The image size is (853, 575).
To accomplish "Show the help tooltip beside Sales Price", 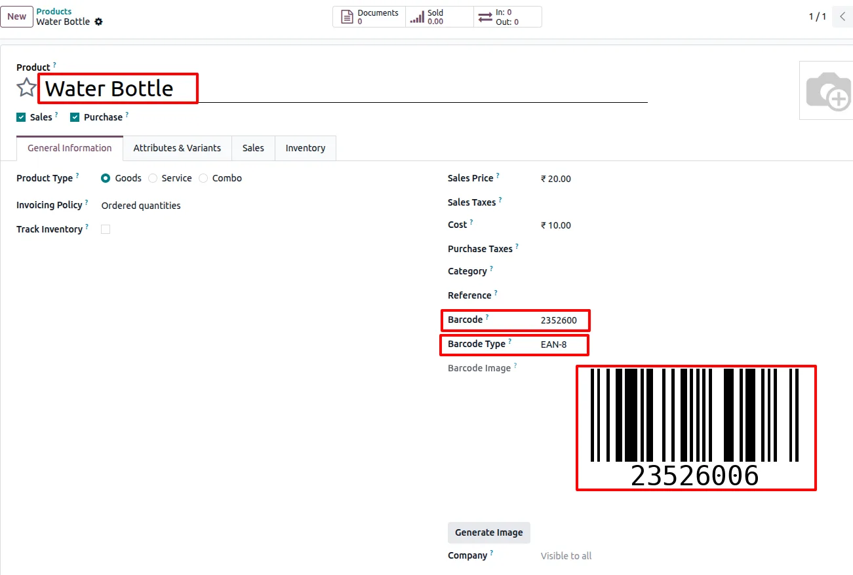I will [x=498, y=176].
